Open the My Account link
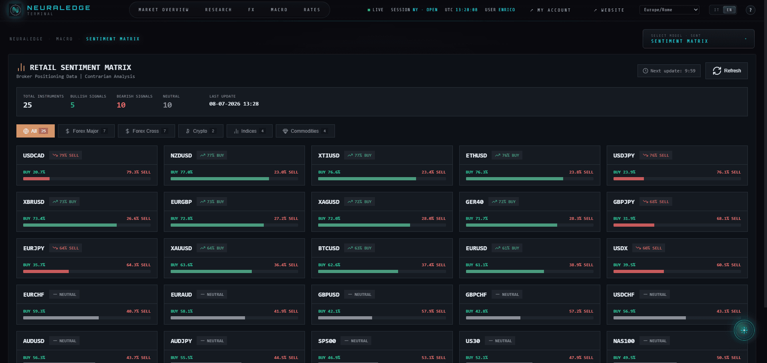The image size is (767, 363). (550, 10)
